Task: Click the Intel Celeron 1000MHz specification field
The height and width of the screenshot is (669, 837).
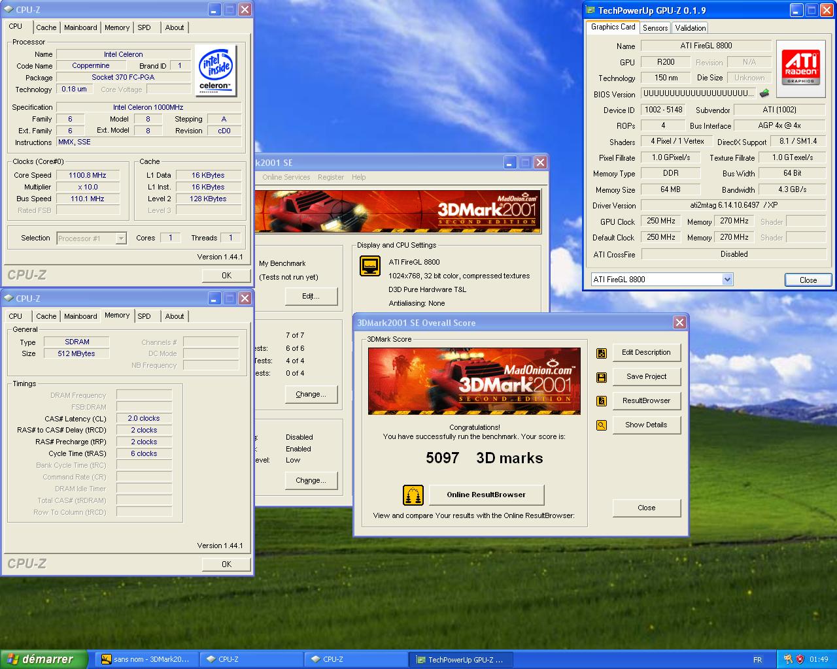Action: click(148, 107)
